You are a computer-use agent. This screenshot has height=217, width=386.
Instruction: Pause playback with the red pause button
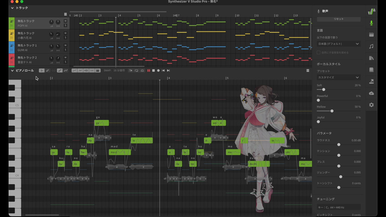pyautogui.click(x=148, y=71)
